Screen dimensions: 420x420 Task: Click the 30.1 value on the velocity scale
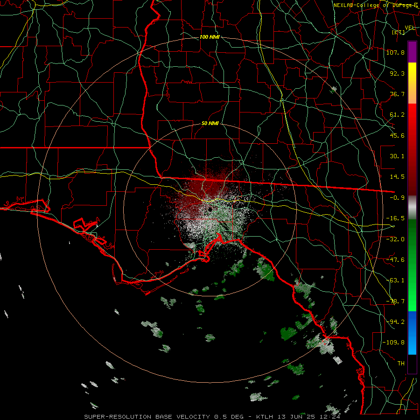[x=397, y=156]
